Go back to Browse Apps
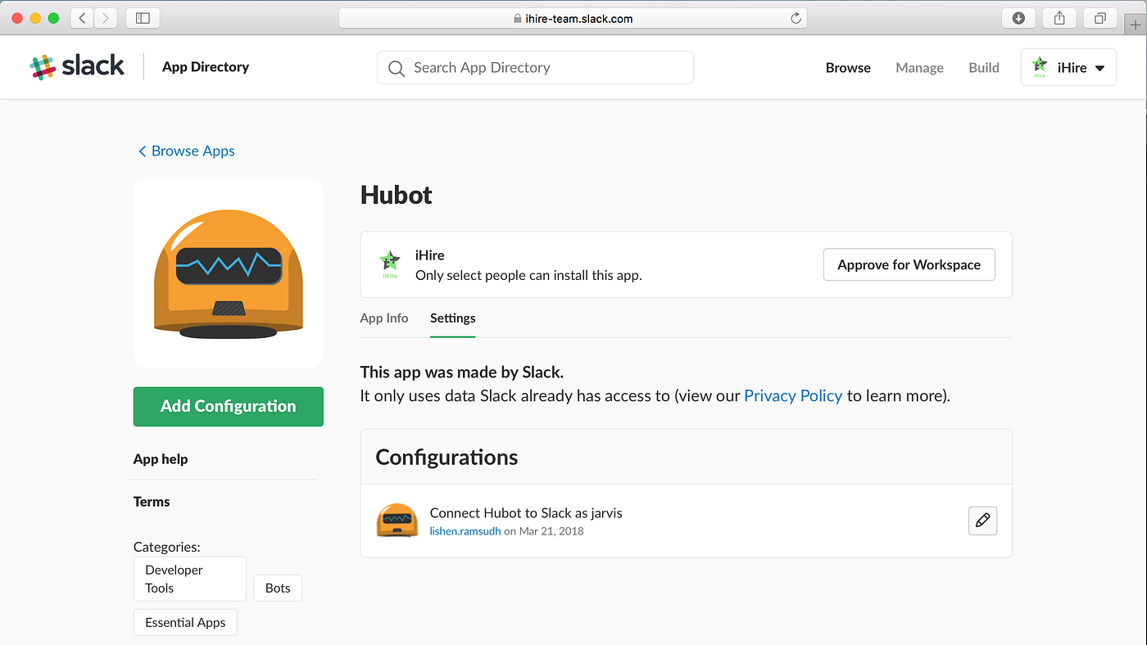Screen dimensions: 1147x645 pos(187,151)
